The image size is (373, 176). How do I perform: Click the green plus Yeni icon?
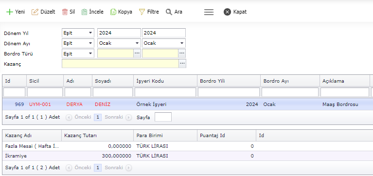pos(10,12)
